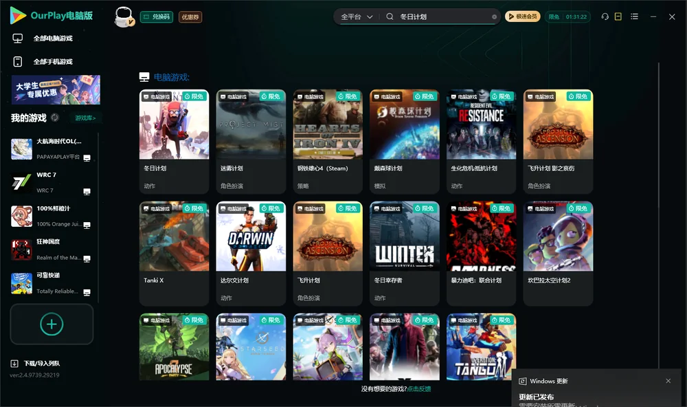Select 全部电脑游戏 in the sidebar
Image resolution: width=687 pixels, height=407 pixels.
pos(53,38)
